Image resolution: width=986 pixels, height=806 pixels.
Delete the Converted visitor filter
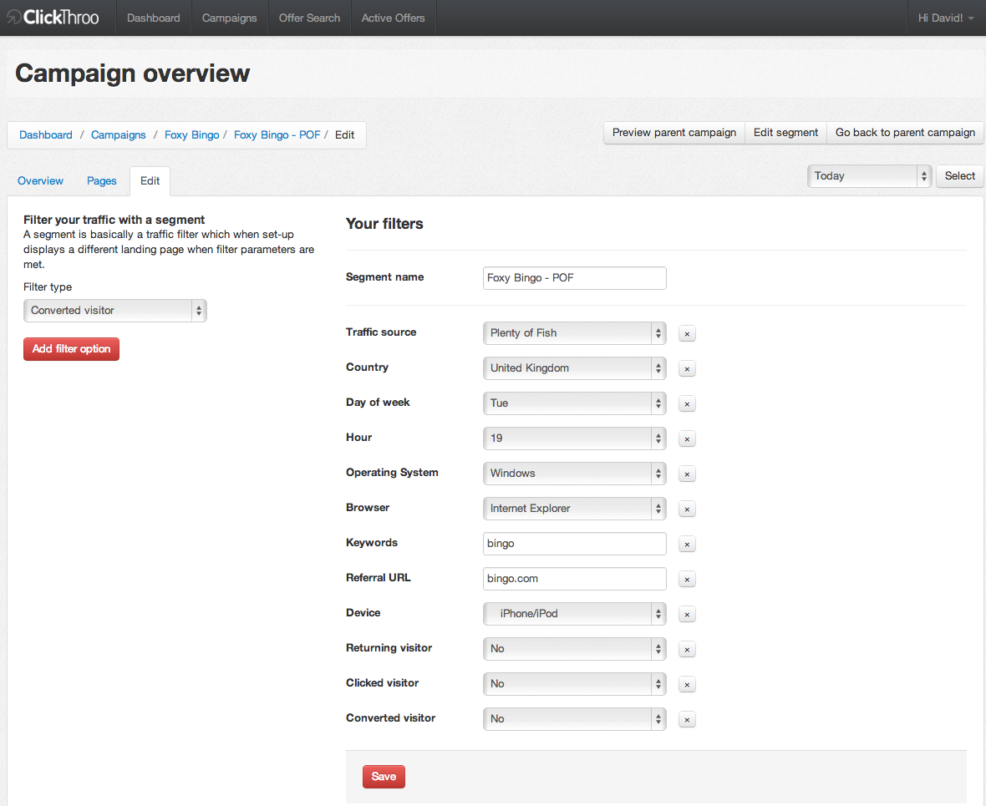click(687, 720)
